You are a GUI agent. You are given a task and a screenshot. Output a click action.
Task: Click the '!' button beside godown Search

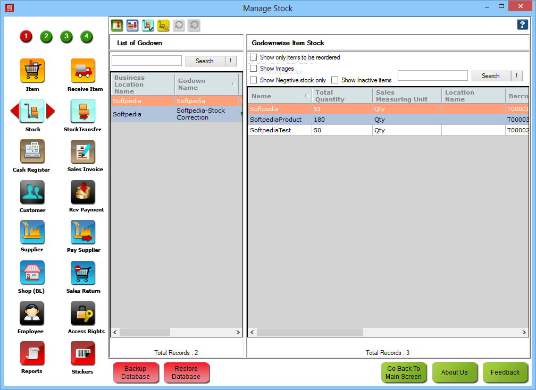pyautogui.click(x=231, y=61)
